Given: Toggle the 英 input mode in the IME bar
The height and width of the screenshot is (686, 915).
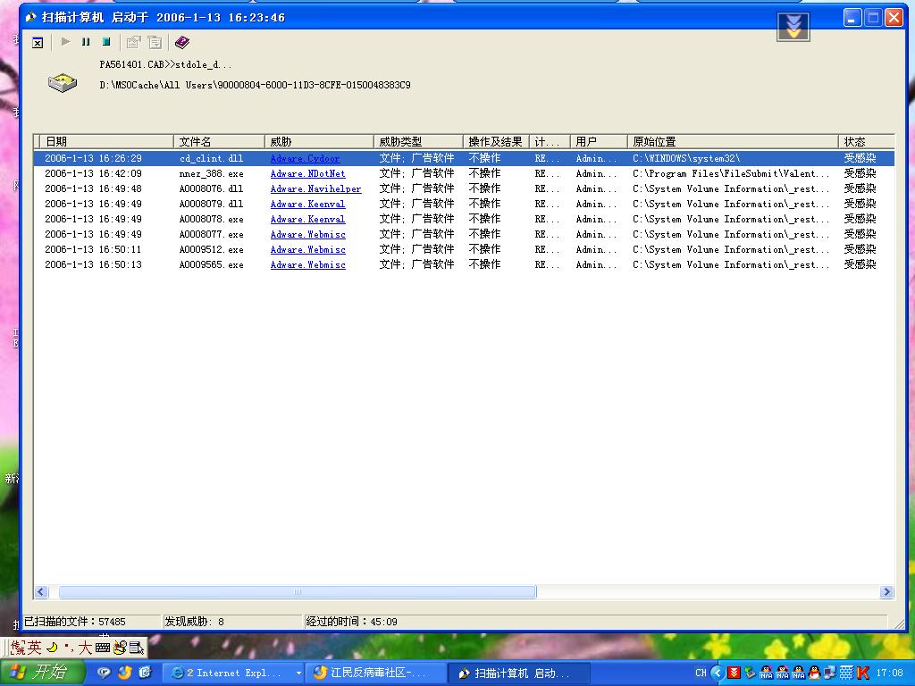Looking at the screenshot, I should point(34,648).
